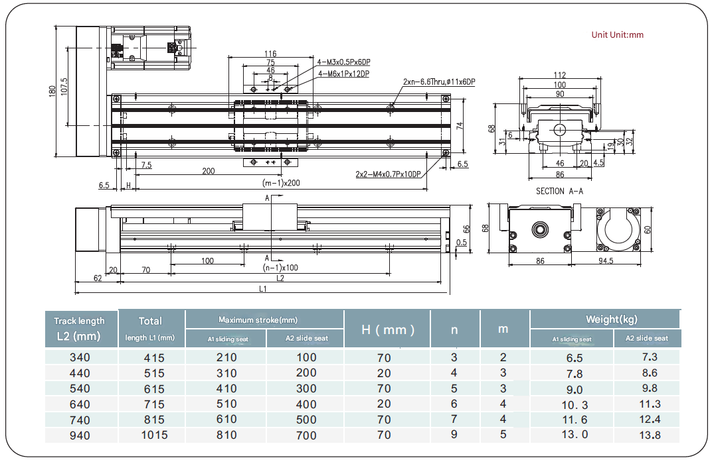This screenshot has width=710, height=460.
Task: Select the 2xn-6.6Thru hole callout
Action: tap(439, 82)
